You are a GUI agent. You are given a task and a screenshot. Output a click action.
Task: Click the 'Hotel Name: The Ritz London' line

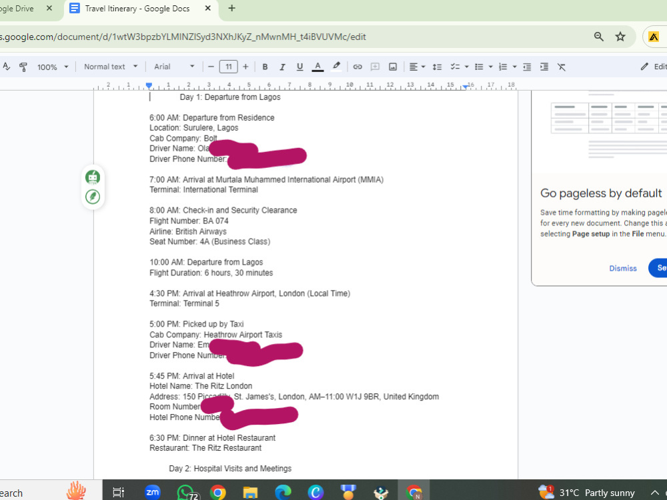(x=201, y=386)
